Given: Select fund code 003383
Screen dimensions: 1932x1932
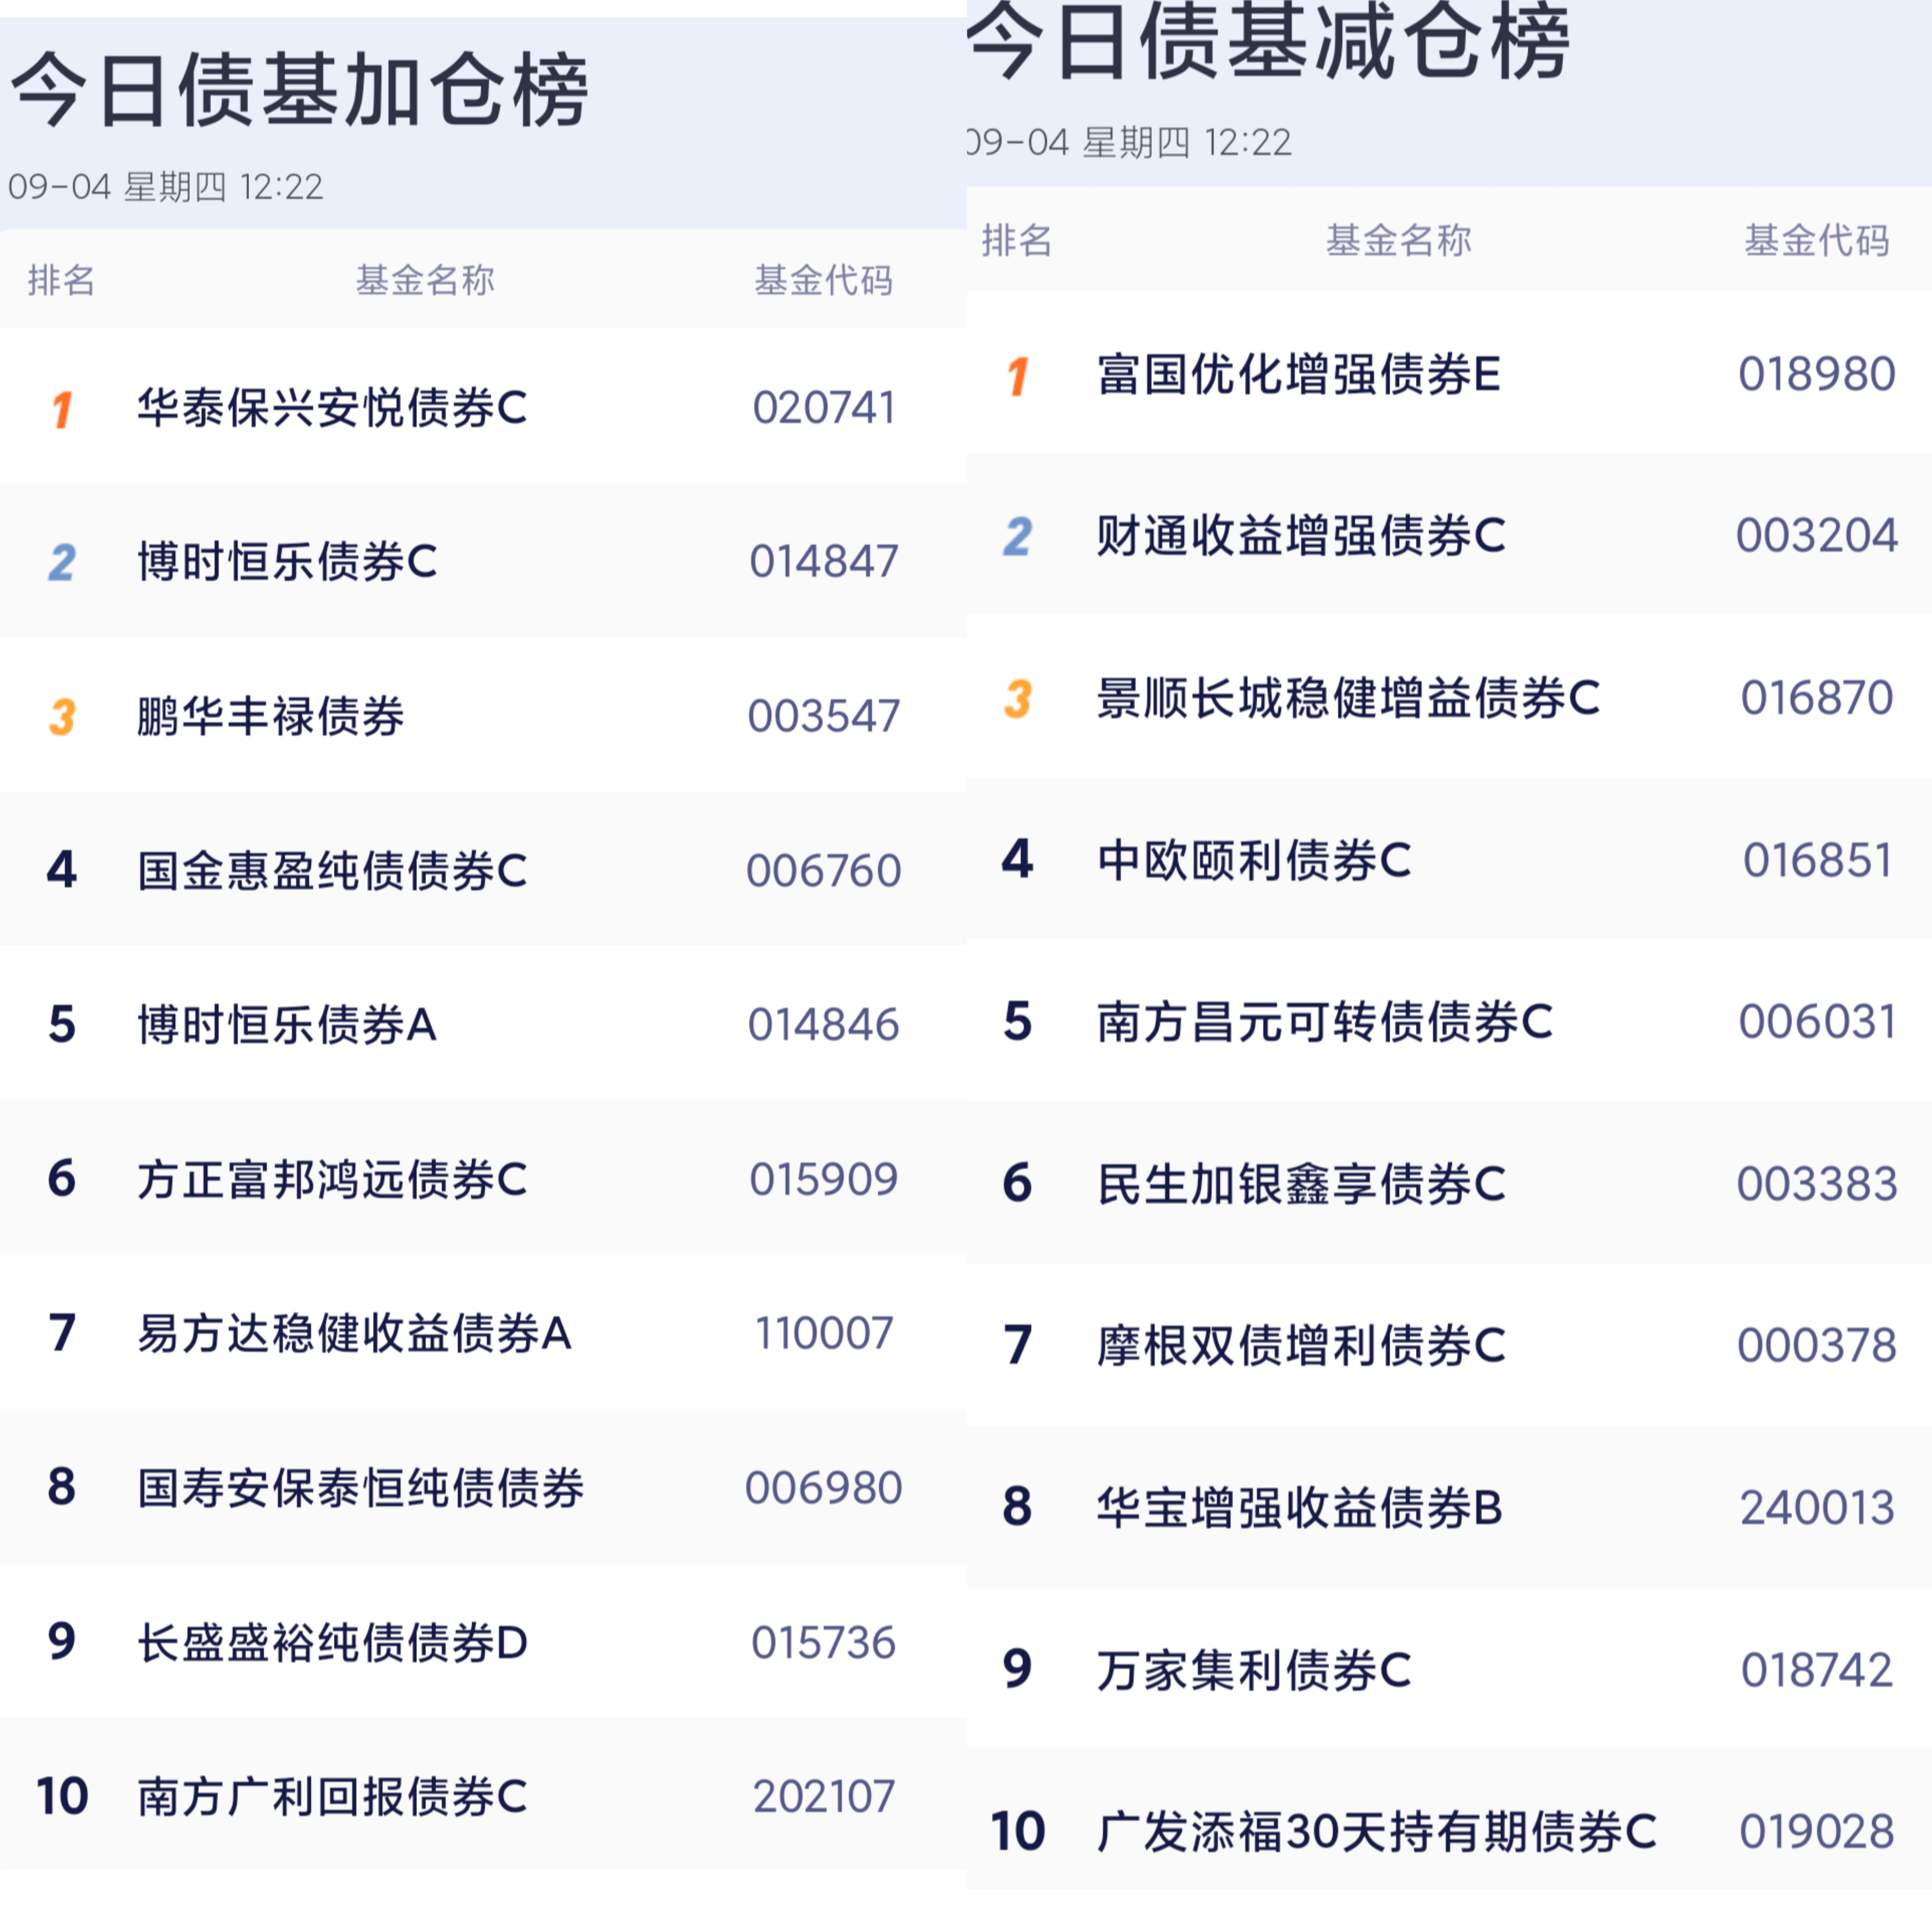Looking at the screenshot, I should [1817, 1184].
